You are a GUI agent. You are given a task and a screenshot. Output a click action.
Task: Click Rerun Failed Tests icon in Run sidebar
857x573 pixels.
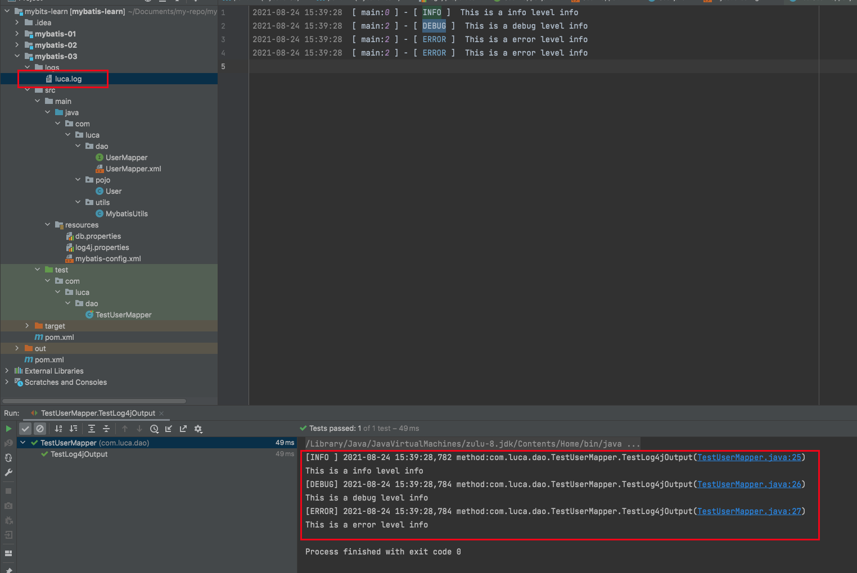pos(8,443)
